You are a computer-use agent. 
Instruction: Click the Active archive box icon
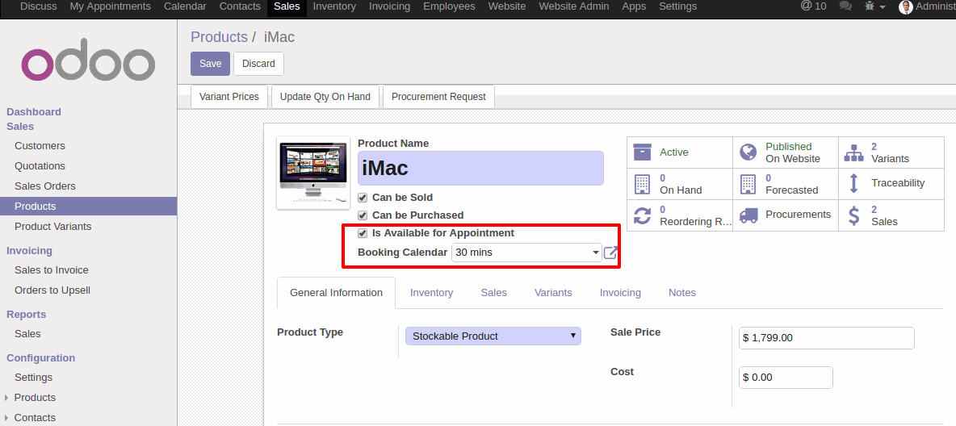click(x=643, y=152)
